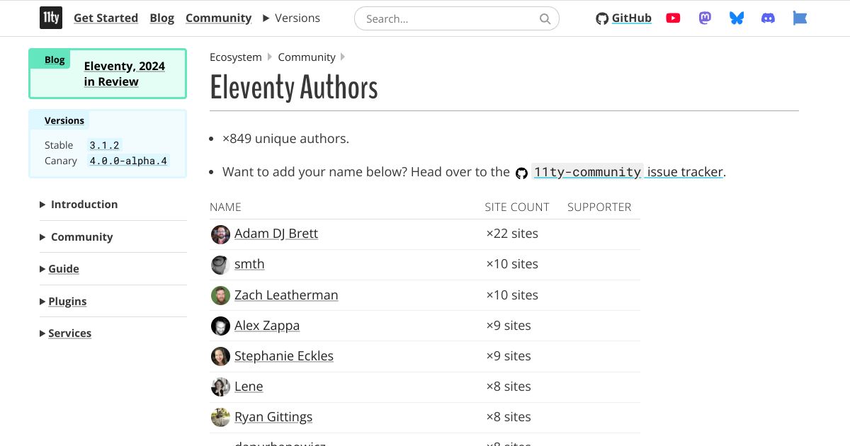Viewport: 850px width, 446px height.
Task: Open Get Started in top navigation
Action: (x=106, y=18)
